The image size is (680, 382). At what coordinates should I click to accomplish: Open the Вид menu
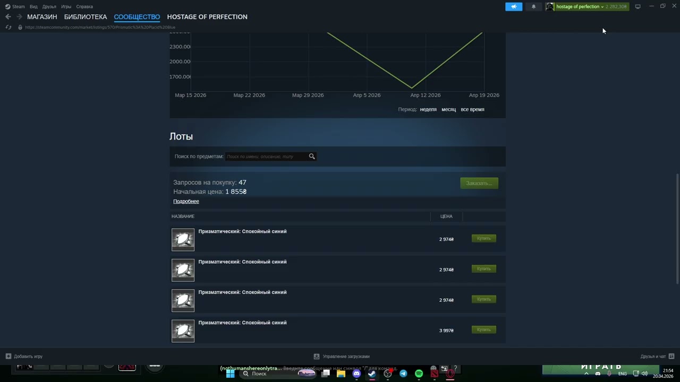click(33, 6)
